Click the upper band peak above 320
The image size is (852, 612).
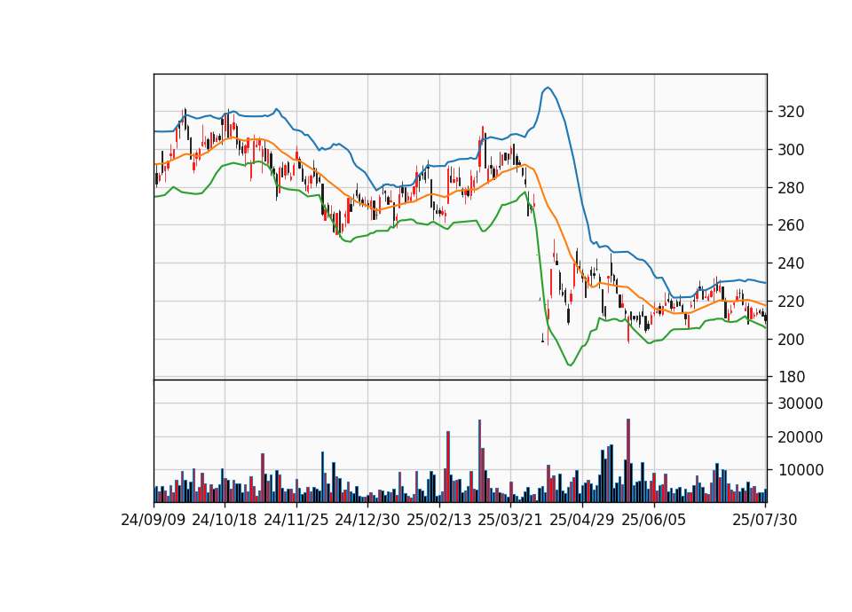point(548,88)
